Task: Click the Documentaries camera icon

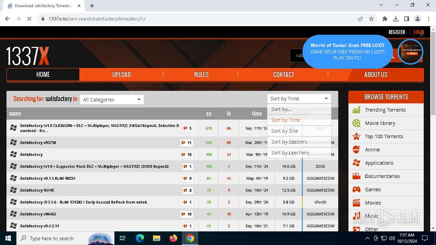Action: 356,176
